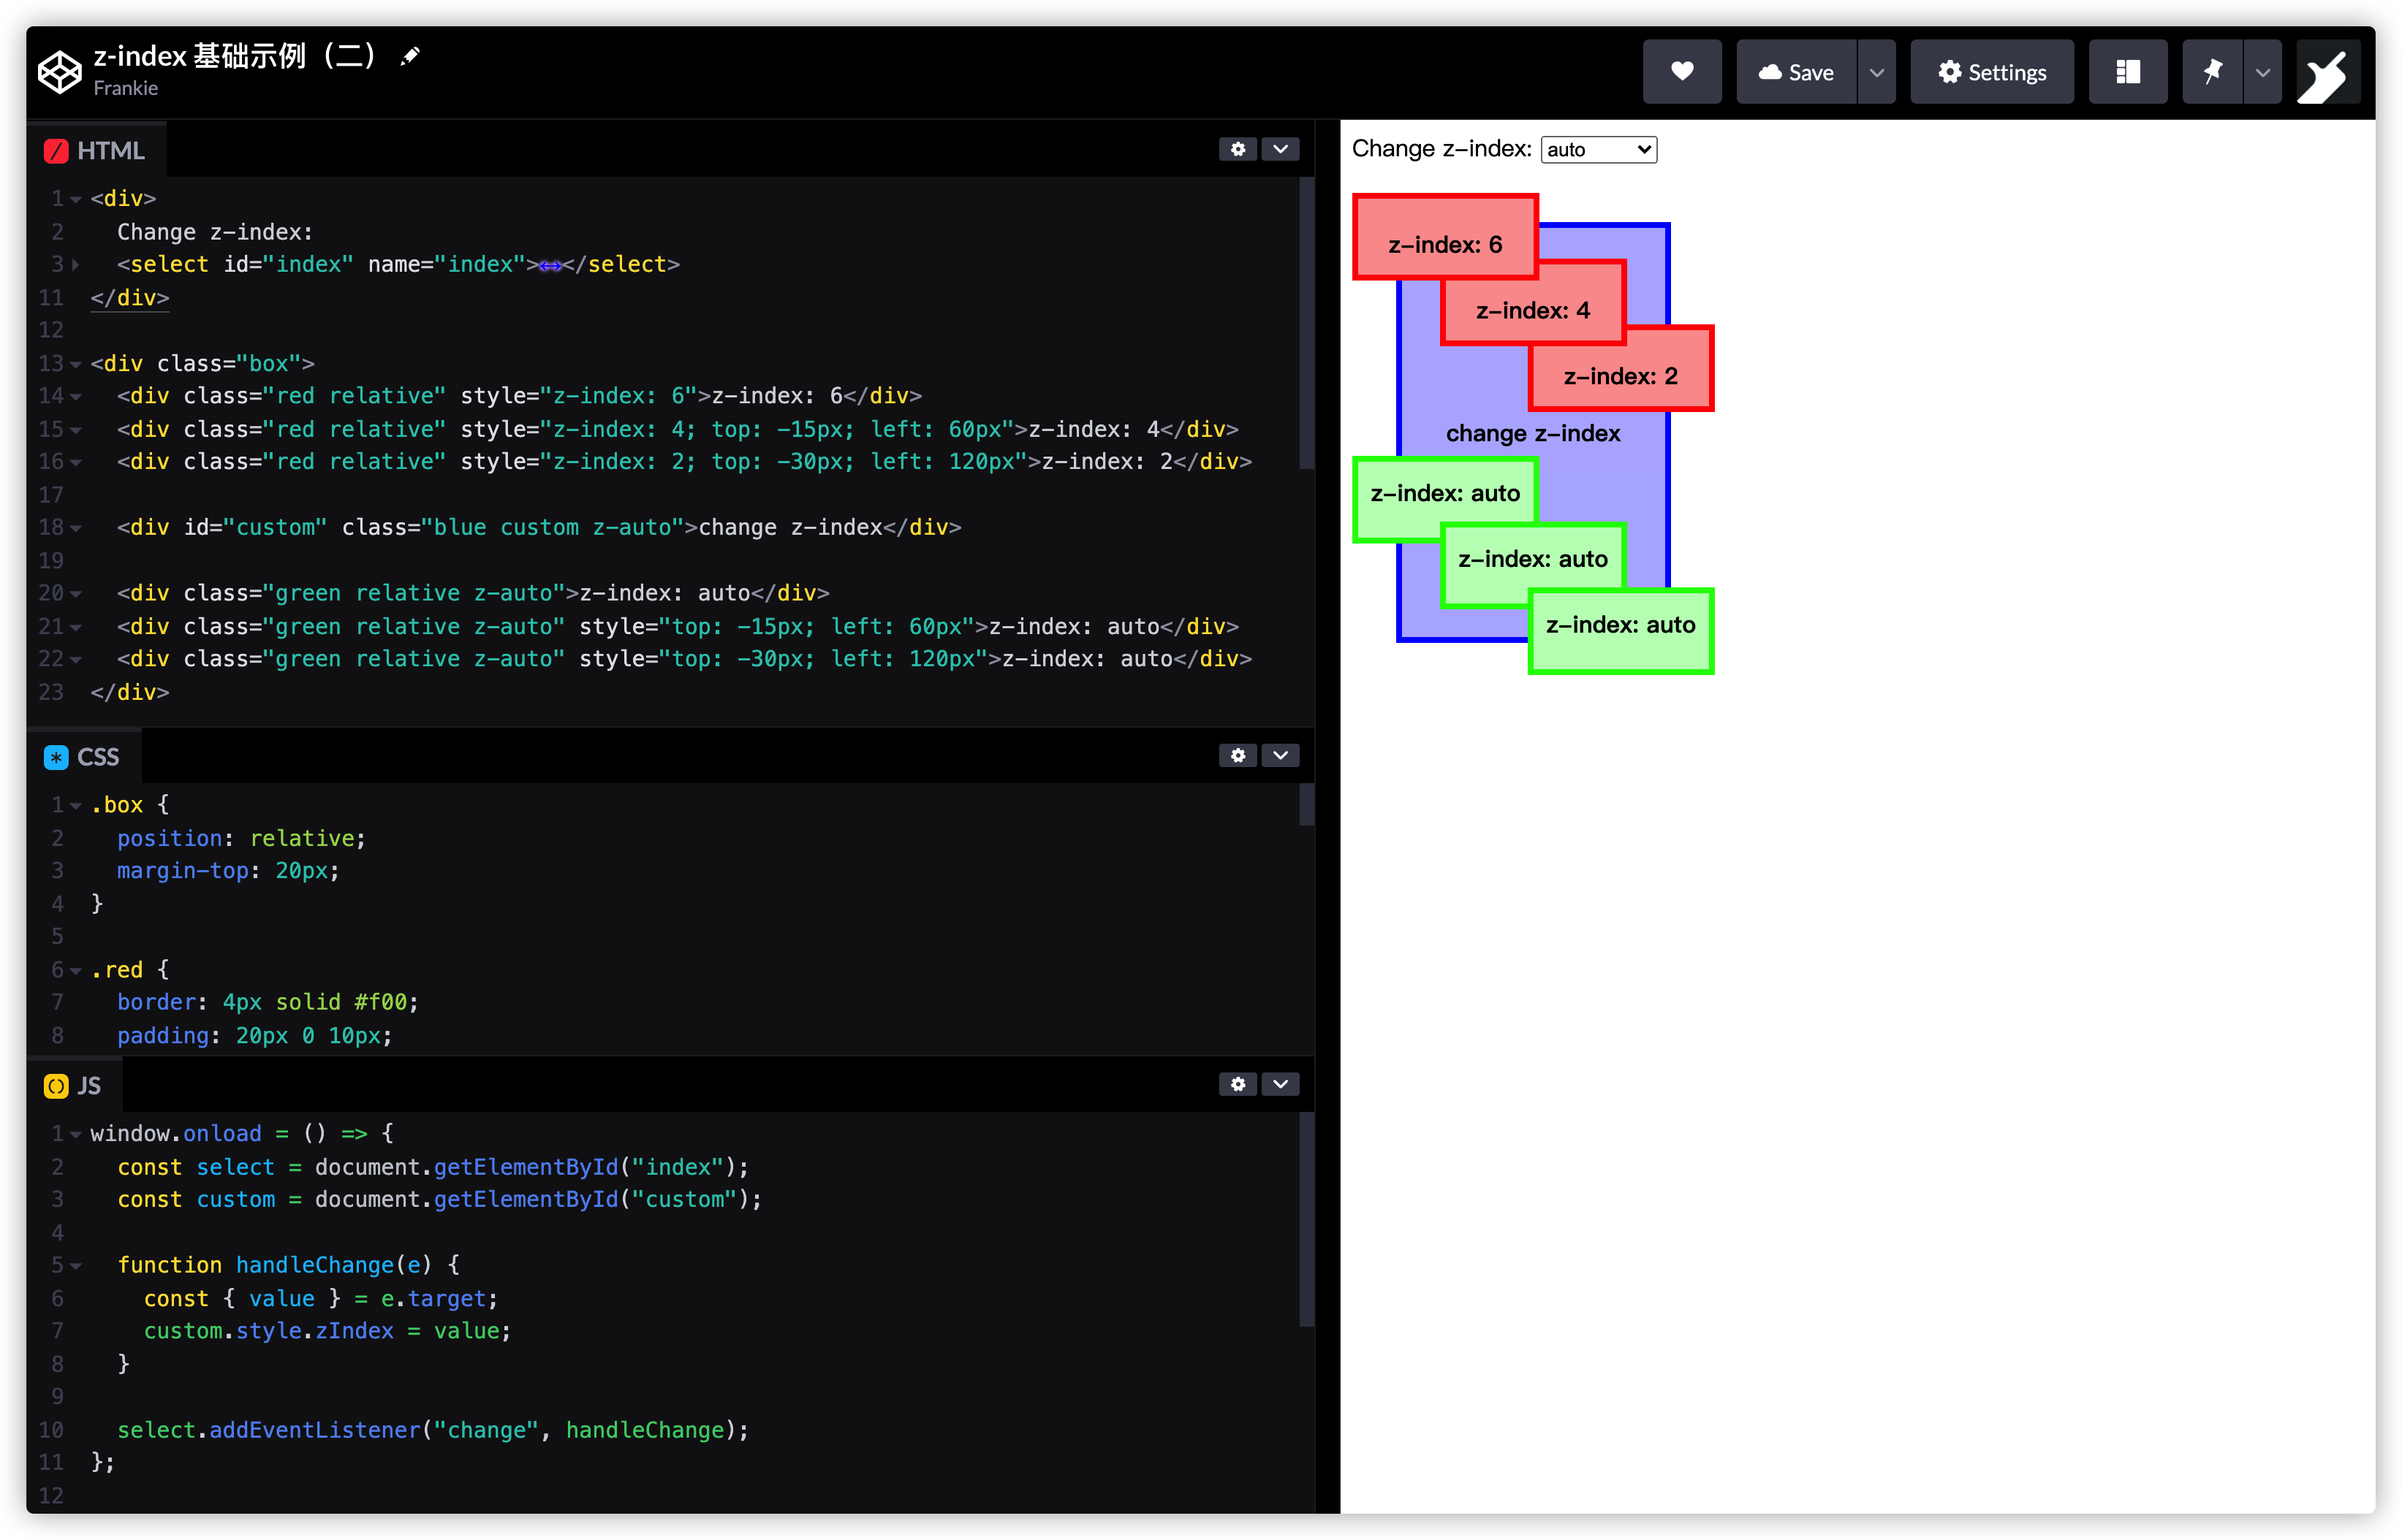
Task: Open CSS editor gear settings
Action: pos(1238,755)
